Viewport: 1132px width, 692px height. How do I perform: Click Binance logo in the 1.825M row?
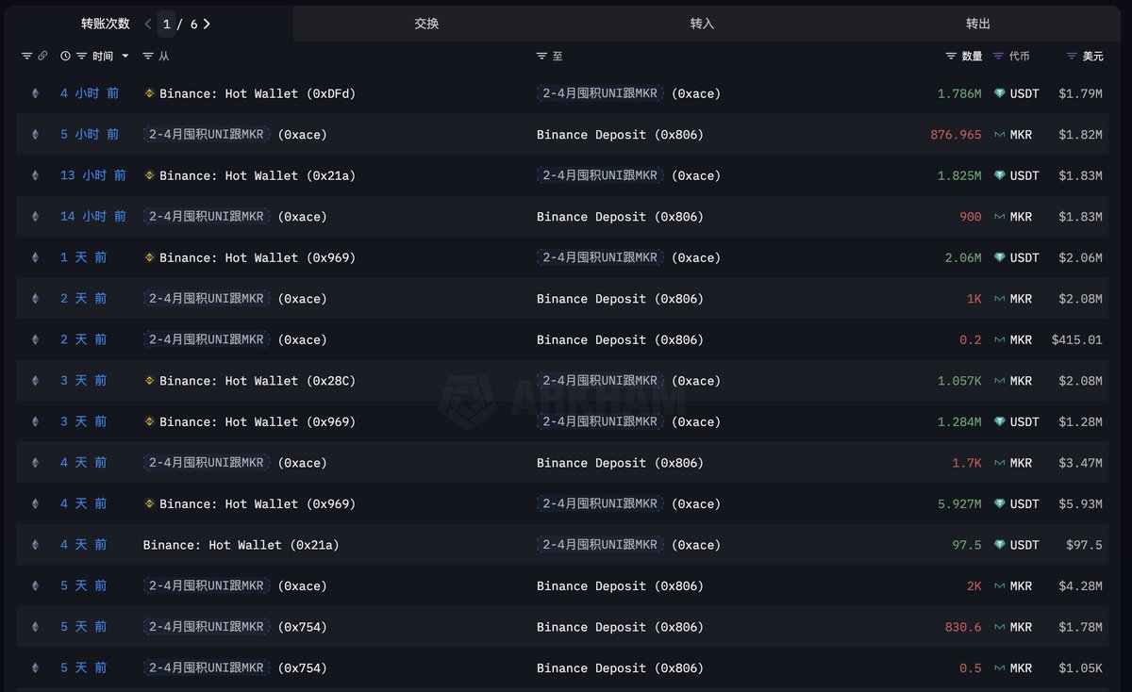(149, 175)
